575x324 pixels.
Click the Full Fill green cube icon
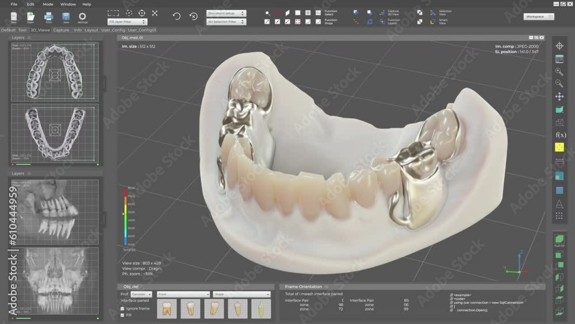559,239
